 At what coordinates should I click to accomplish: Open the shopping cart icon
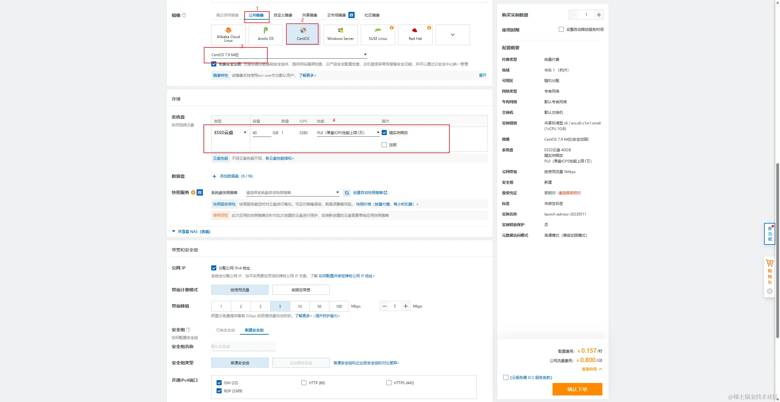point(770,263)
